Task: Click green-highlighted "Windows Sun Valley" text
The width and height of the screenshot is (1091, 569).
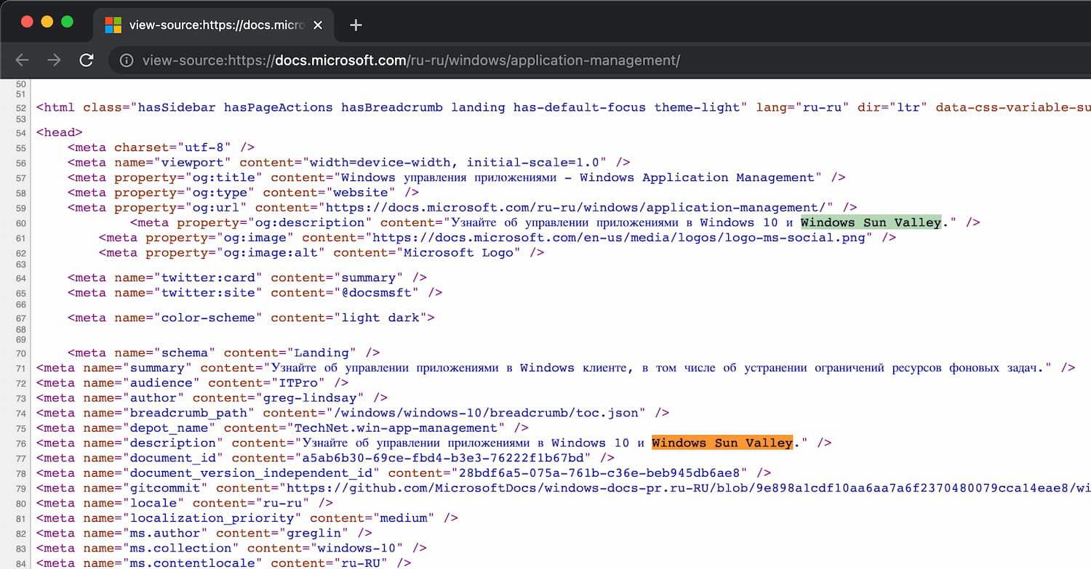Action: tap(871, 222)
